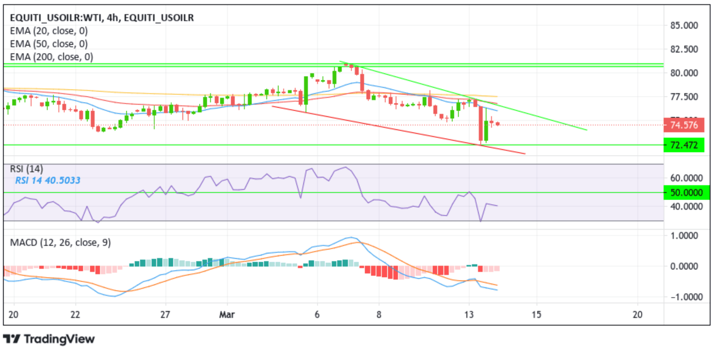Select the EMA (200, close, 0) legend
Screen dimensions: 714x354
52,57
